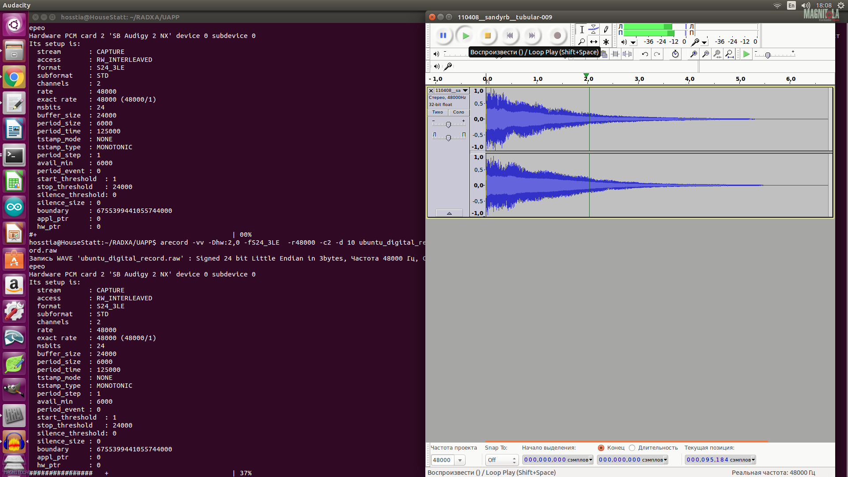The image size is (848, 477).
Task: Open the Sync-Lock clock icon
Action: [675, 54]
